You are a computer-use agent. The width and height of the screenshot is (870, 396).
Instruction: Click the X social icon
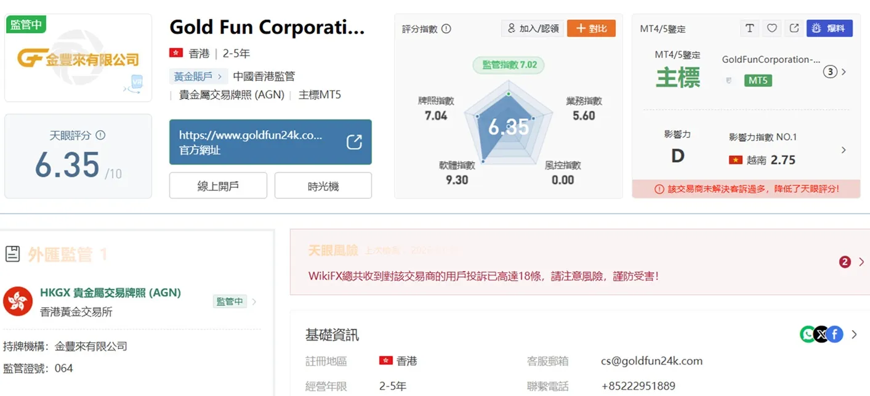[x=821, y=334]
